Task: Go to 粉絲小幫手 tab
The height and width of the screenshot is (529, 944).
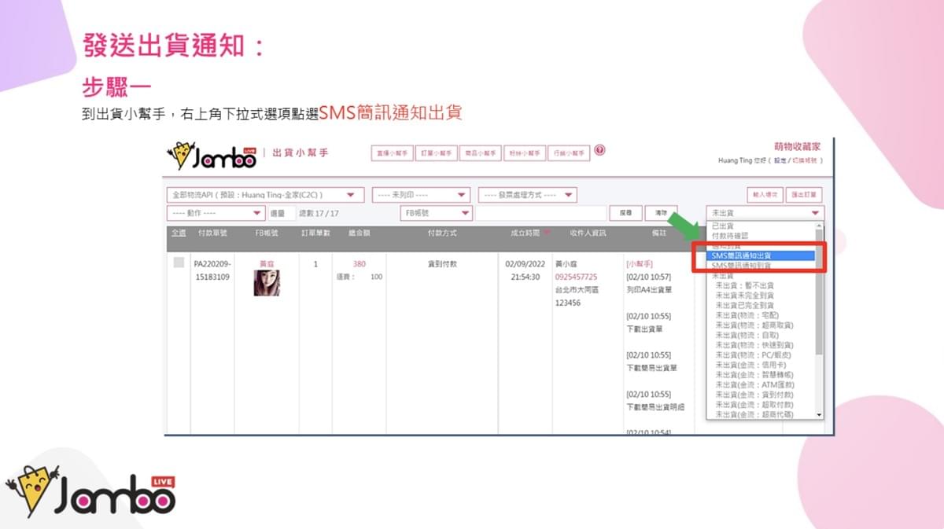Action: 525,153
